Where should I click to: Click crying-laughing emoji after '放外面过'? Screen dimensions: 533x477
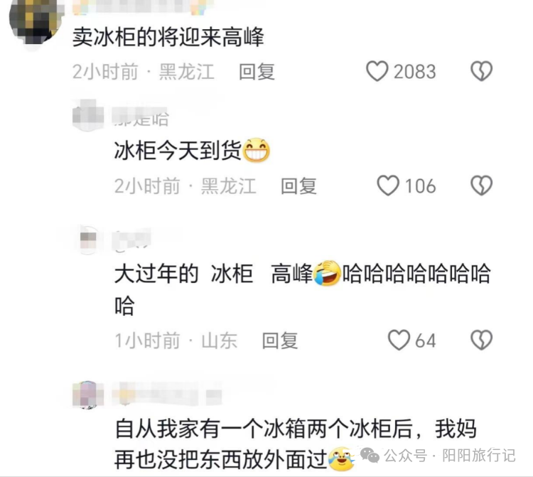(342, 459)
